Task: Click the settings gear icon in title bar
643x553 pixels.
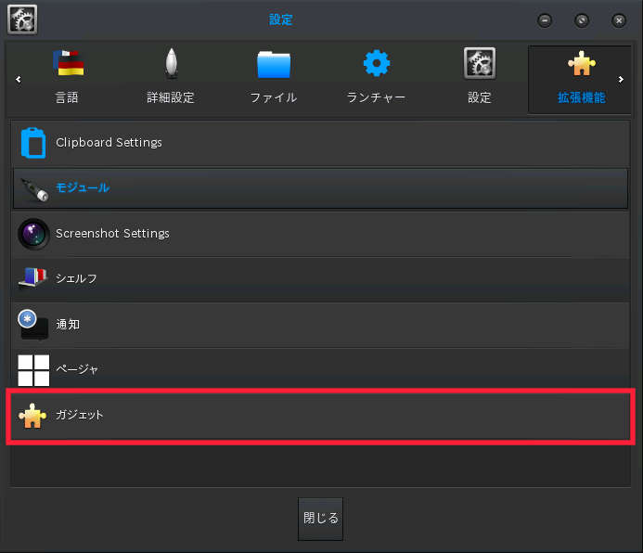Action: [x=22, y=19]
